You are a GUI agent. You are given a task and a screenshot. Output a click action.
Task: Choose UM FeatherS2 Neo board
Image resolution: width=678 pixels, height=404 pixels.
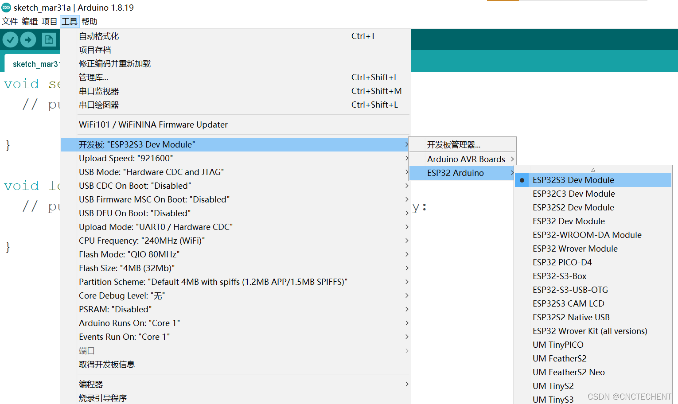click(x=593, y=372)
